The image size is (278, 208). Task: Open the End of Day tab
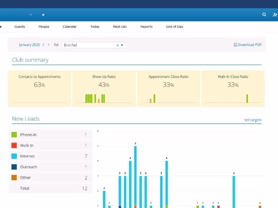coord(175,26)
